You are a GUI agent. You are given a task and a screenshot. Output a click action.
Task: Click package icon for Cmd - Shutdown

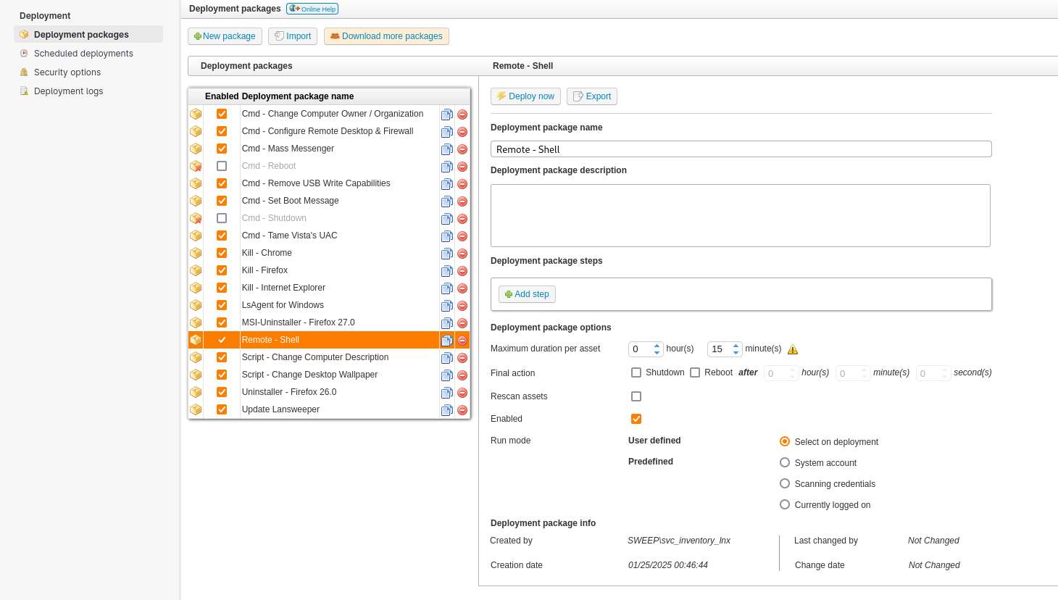pyautogui.click(x=196, y=218)
